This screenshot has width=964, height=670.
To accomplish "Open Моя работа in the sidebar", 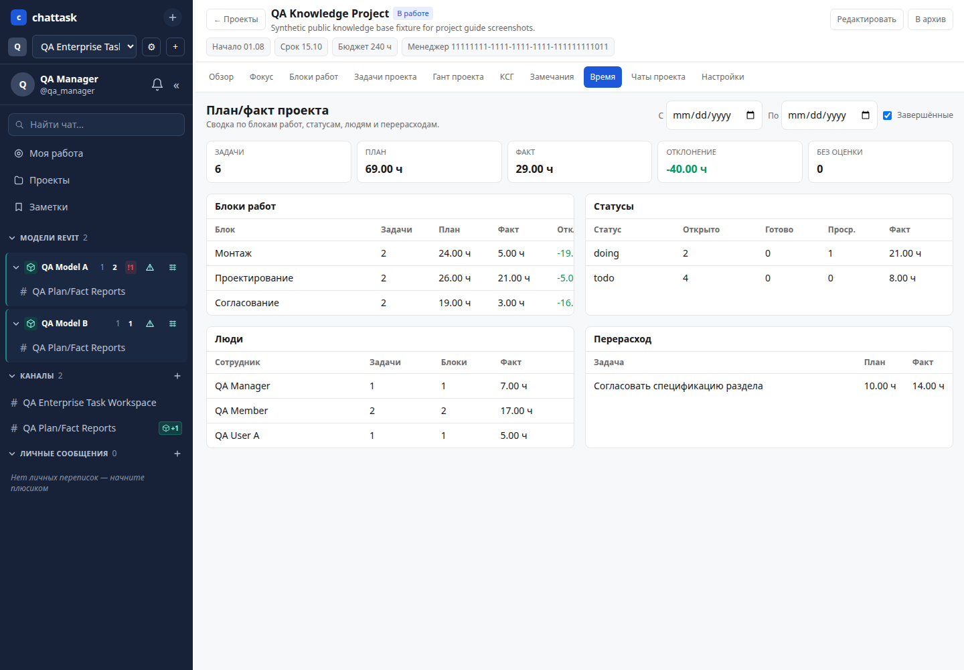I will click(96, 153).
